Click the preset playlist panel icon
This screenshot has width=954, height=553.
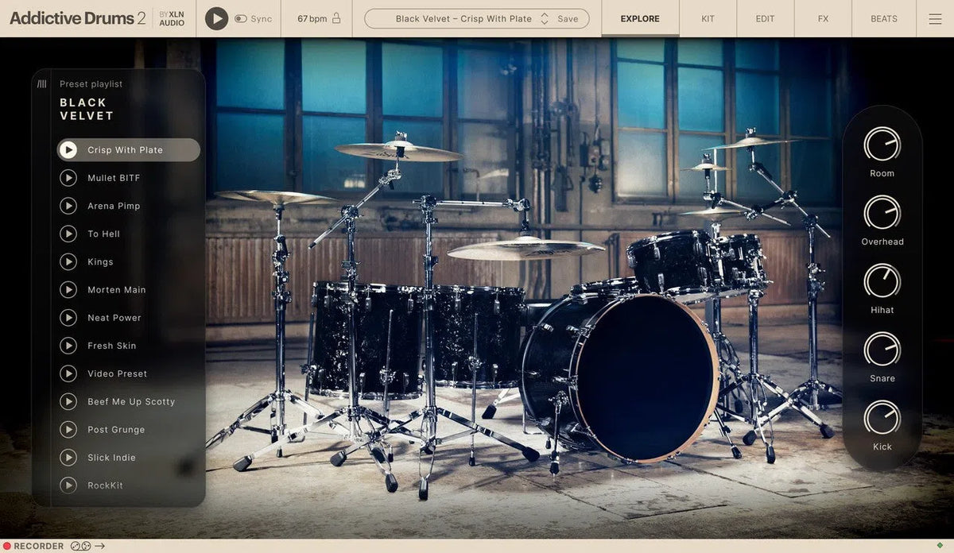pyautogui.click(x=42, y=84)
